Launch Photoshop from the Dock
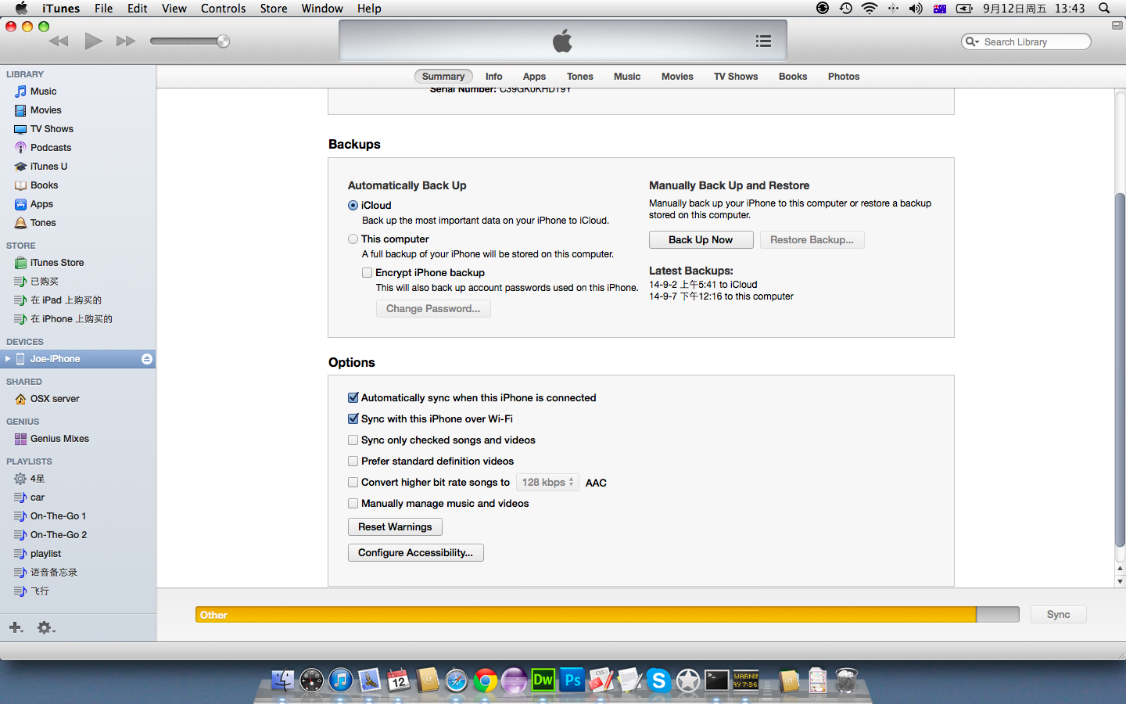 (x=572, y=680)
